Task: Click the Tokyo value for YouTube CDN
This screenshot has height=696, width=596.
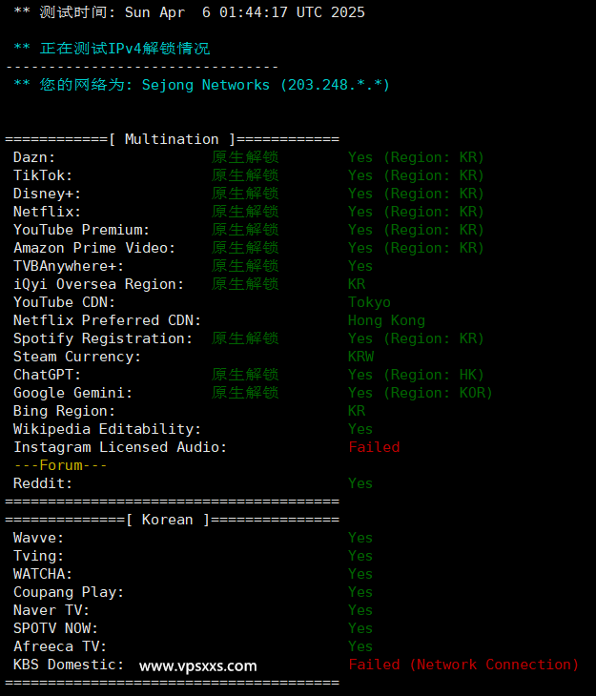Action: (369, 302)
